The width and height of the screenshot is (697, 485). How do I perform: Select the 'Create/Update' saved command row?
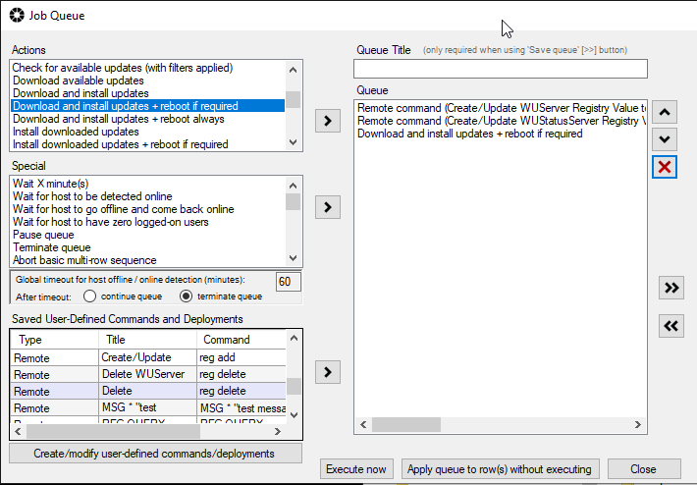[x=147, y=357]
